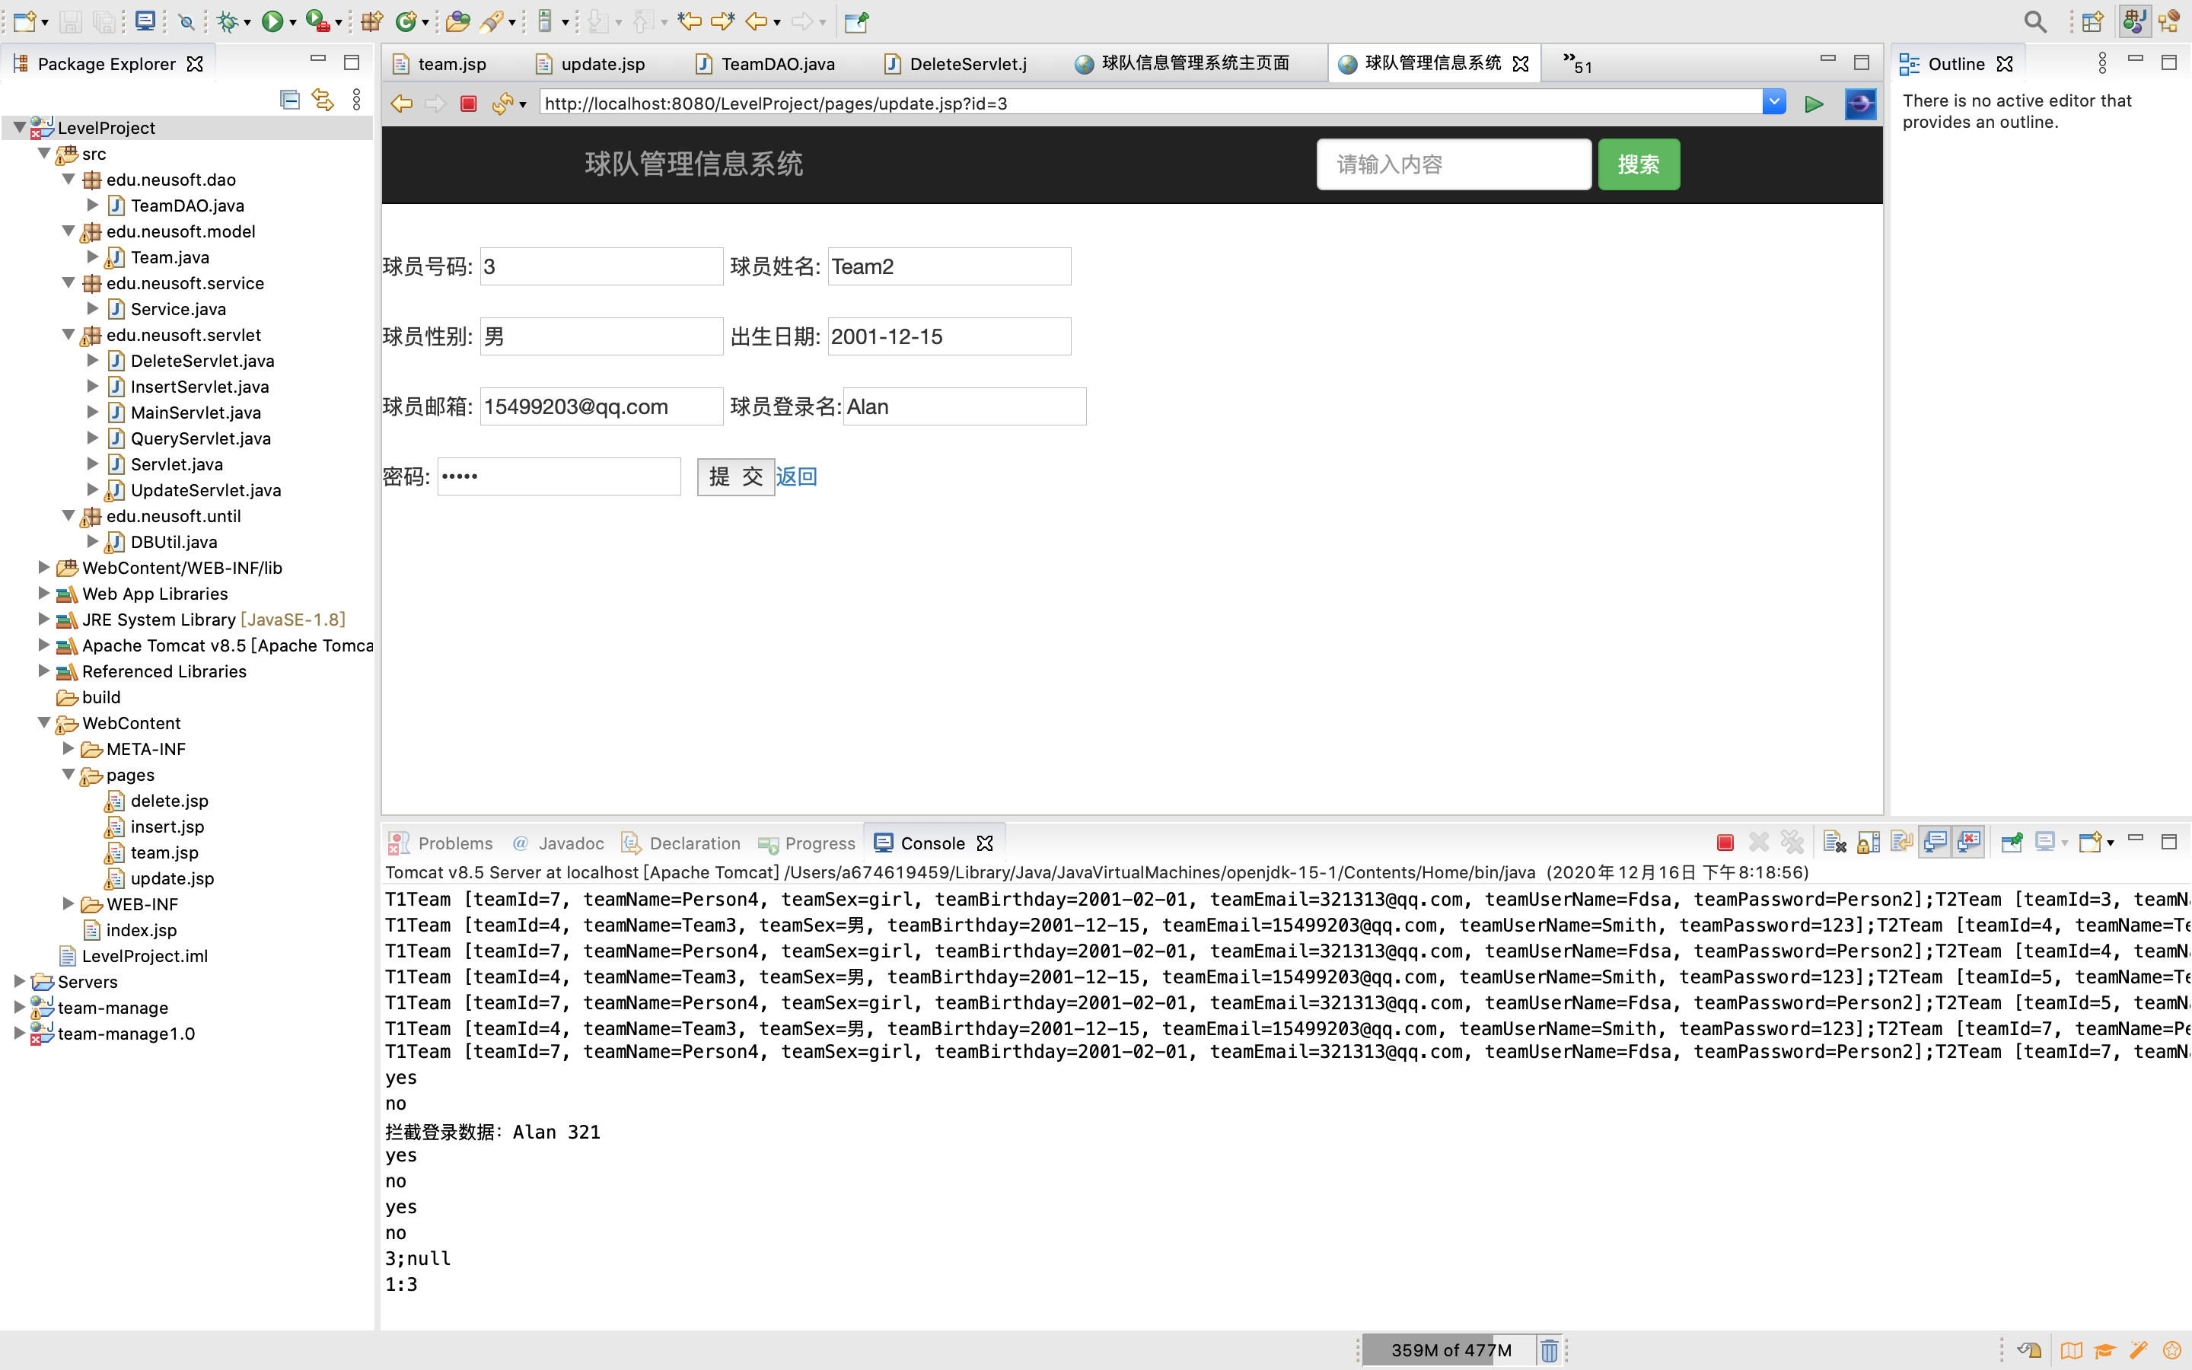Select UpdateServlet.java in the tree
Viewport: 2192px width, 1370px height.
(x=205, y=490)
